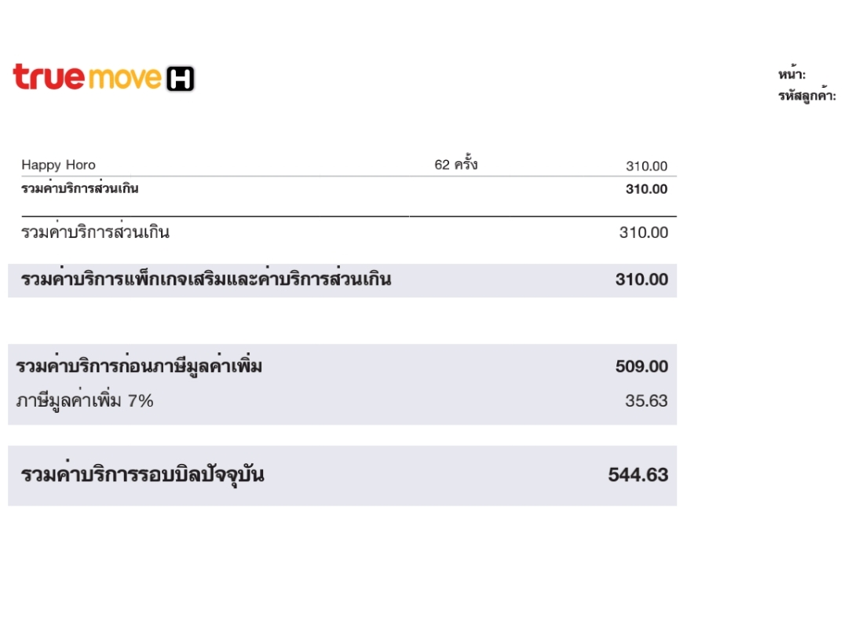Image resolution: width=848 pixels, height=628 pixels.
Task: Click the "รวมค่าบริการรอบบิลปัจจุบัน" current bill label
Action: tap(142, 475)
